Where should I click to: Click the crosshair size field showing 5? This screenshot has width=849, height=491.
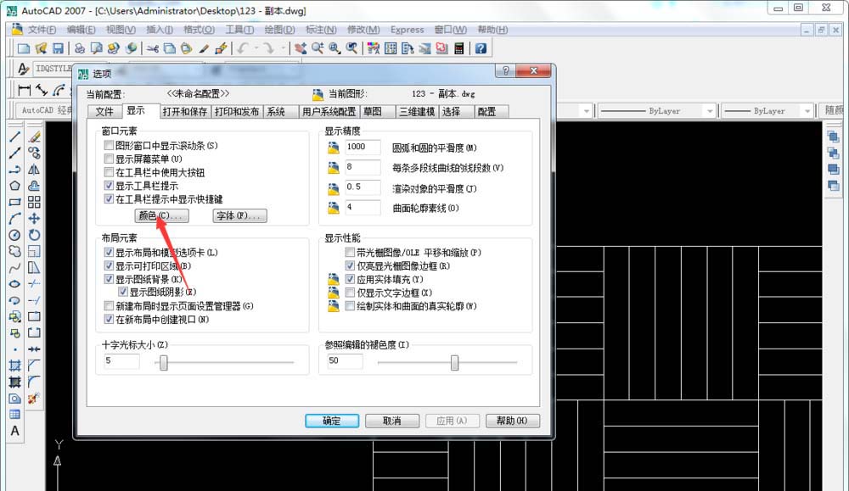pyautogui.click(x=121, y=360)
